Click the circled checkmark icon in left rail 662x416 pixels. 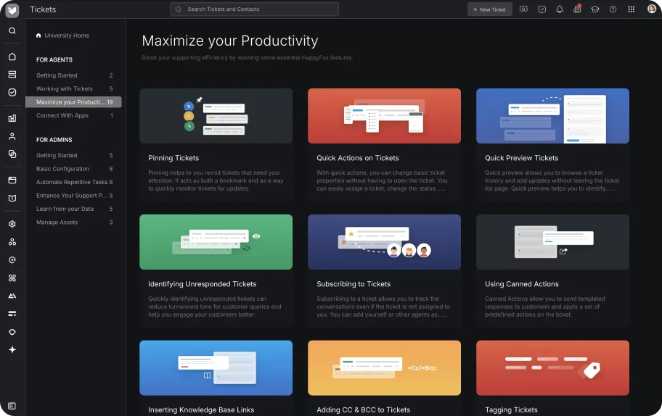pyautogui.click(x=12, y=92)
